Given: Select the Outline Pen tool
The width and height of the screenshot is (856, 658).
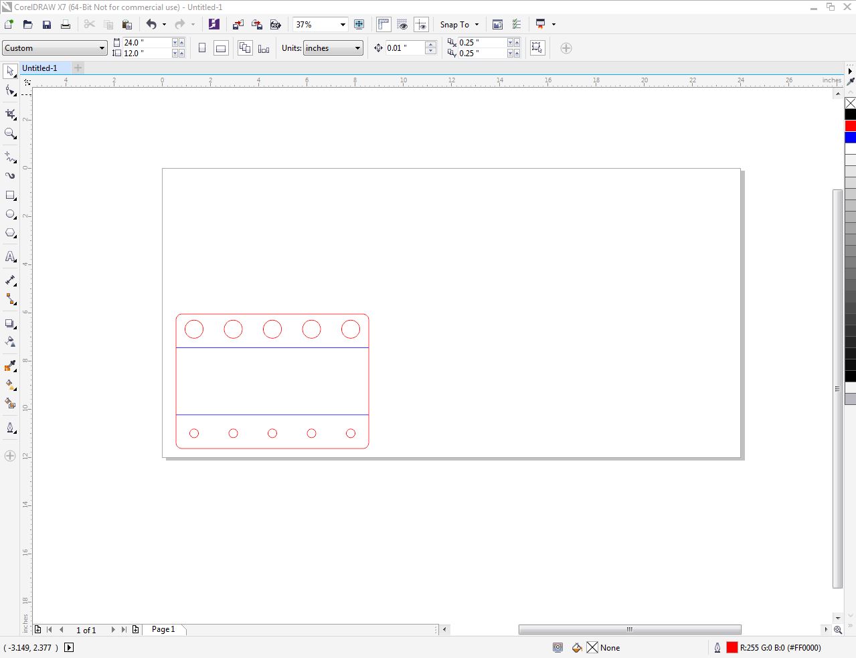Looking at the screenshot, I should (10, 428).
